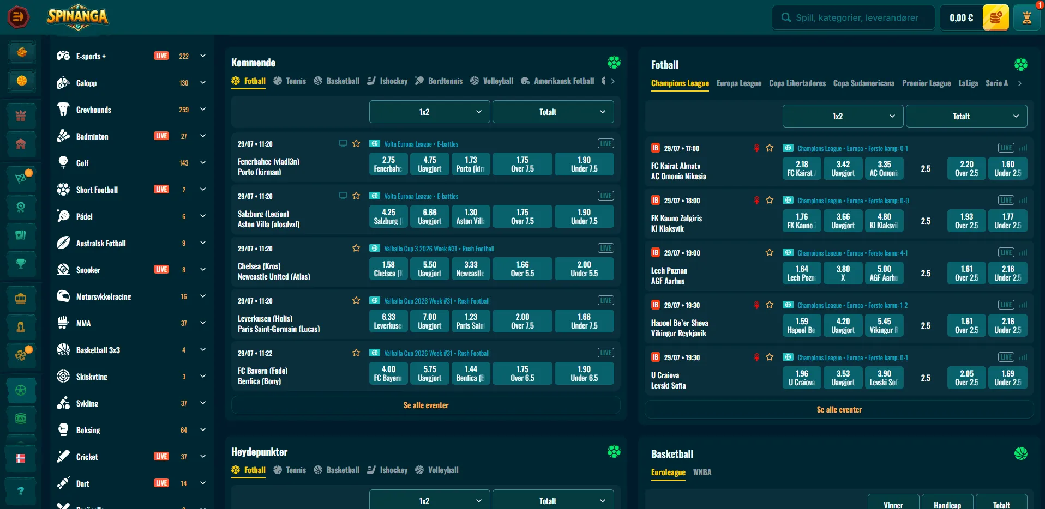This screenshot has height=509, width=1045.
Task: Favorite the Fenerbahce vs Porto match star
Action: coord(356,144)
